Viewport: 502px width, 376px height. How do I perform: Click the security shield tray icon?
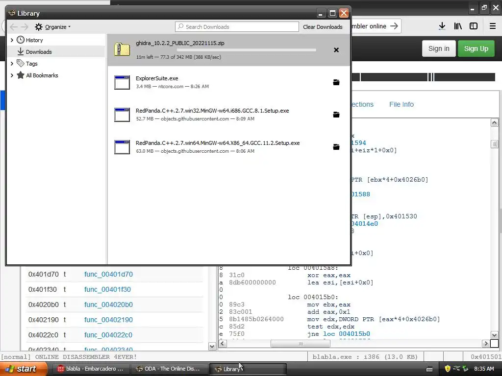[x=448, y=369]
